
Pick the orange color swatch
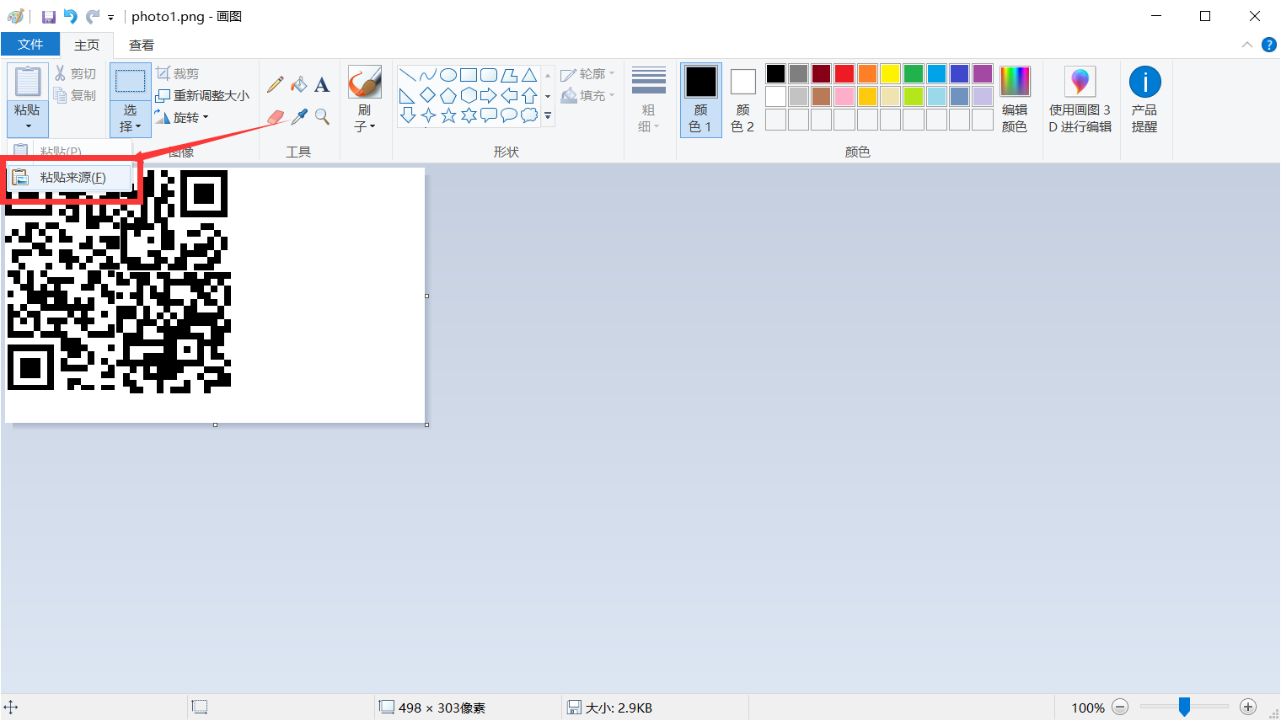click(867, 74)
